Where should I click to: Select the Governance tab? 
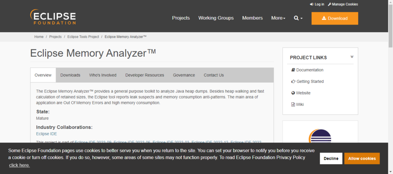(184, 75)
